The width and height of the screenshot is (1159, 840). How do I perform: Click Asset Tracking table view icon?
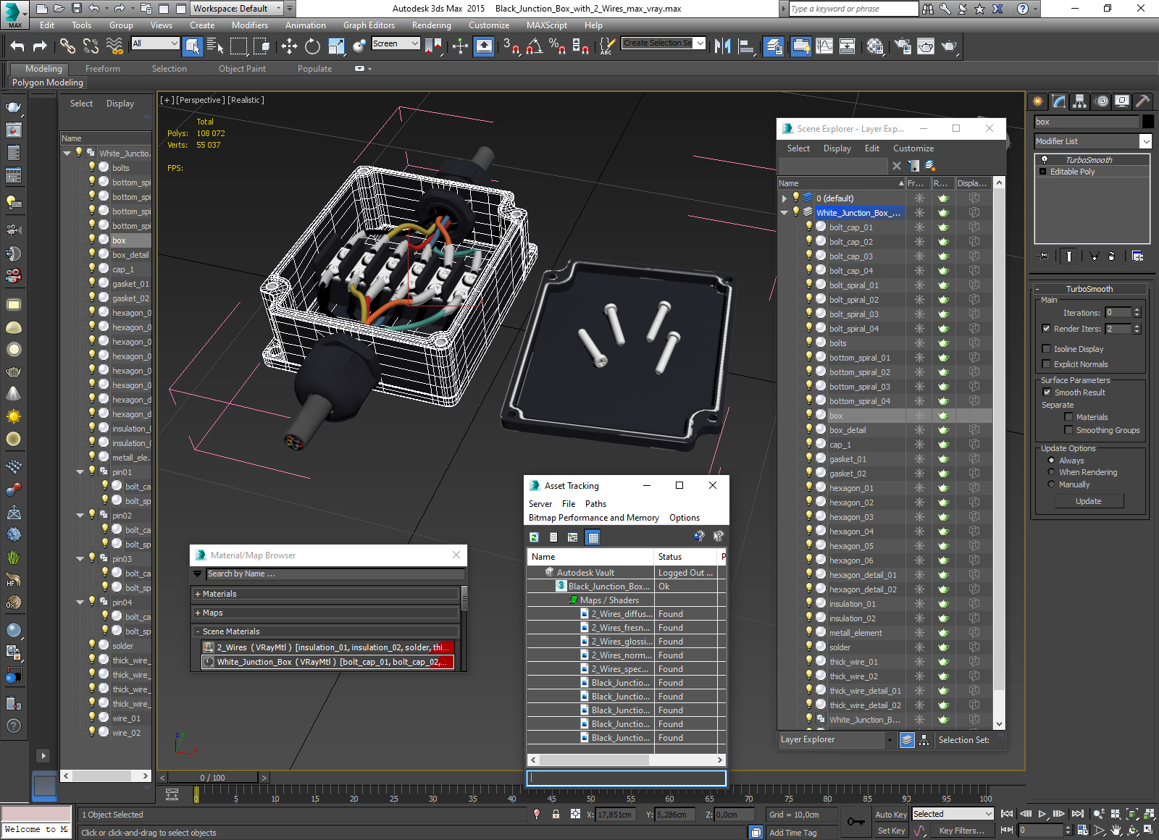pyautogui.click(x=593, y=537)
